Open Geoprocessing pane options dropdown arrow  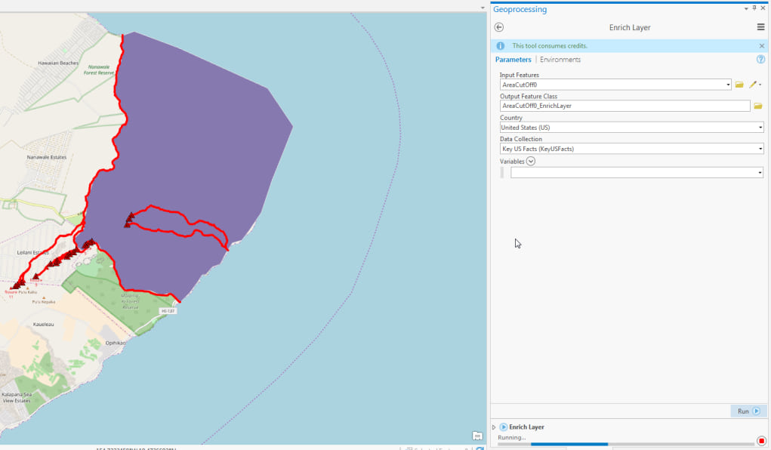coord(746,8)
